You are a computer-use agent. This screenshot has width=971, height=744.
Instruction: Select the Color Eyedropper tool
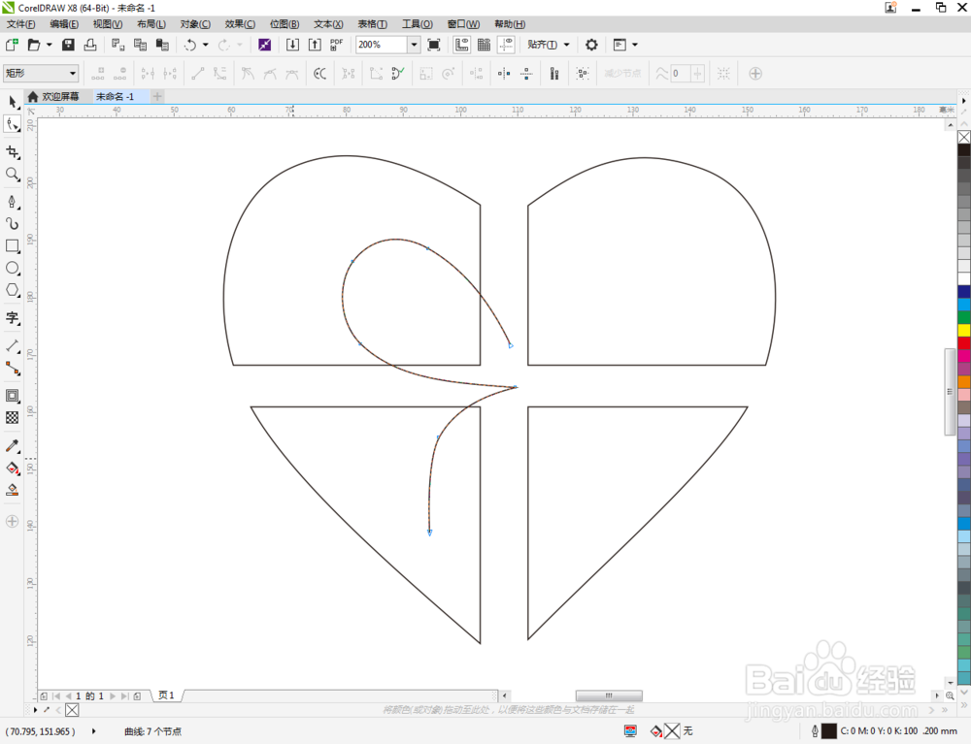coord(13,446)
